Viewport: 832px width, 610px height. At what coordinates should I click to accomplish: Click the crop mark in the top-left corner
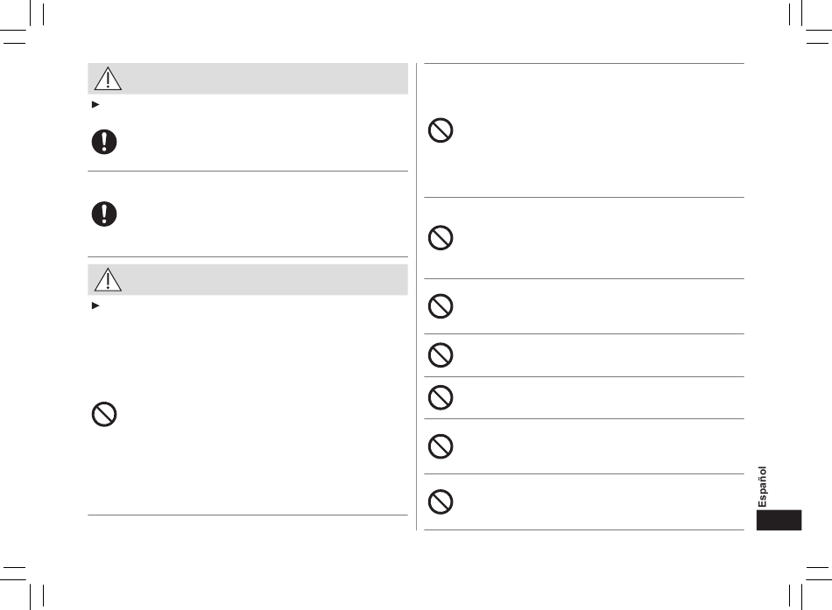pos(24,24)
